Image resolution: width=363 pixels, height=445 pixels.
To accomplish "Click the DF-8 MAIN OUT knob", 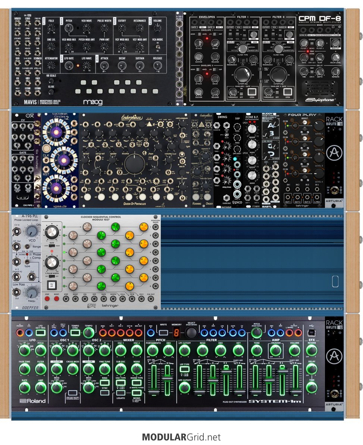I will click(335, 43).
